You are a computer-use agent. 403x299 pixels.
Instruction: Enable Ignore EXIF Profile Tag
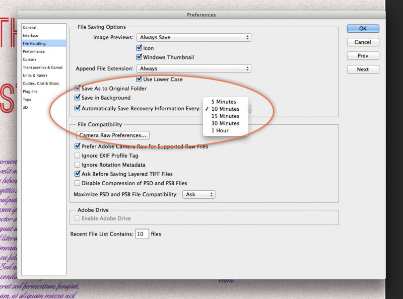(x=78, y=156)
